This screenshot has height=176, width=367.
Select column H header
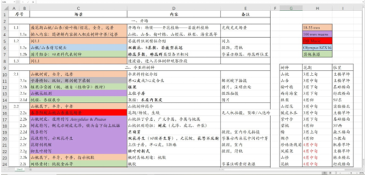click(317, 8)
